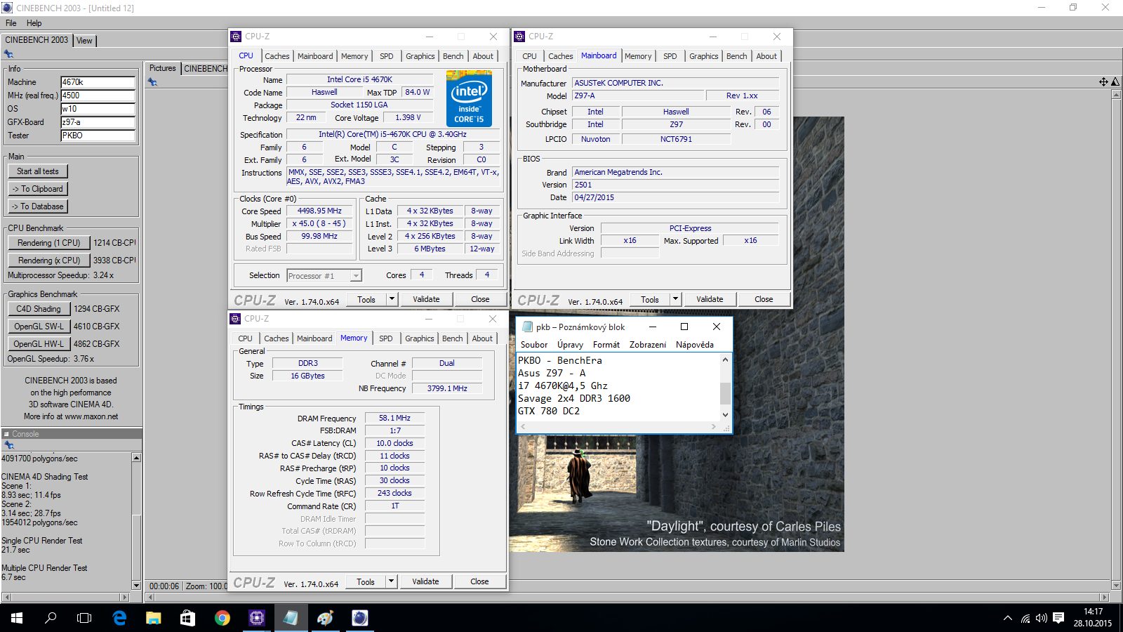Click Tester input field PKBO
Screen dimensions: 1123x632
tap(98, 136)
